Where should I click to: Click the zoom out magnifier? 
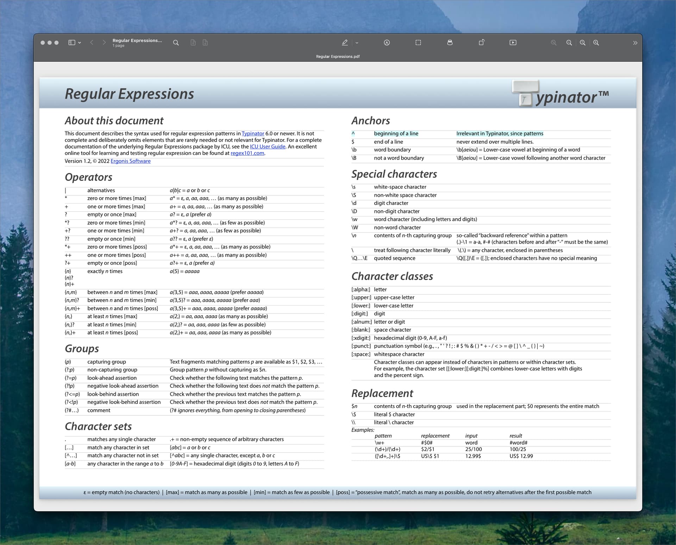[x=569, y=43]
